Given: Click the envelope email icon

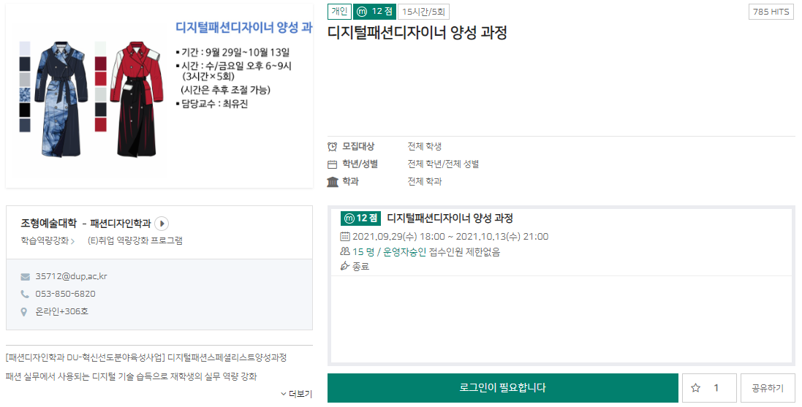Looking at the screenshot, I should (x=25, y=277).
